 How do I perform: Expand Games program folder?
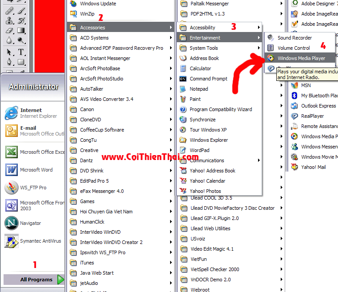point(120,201)
